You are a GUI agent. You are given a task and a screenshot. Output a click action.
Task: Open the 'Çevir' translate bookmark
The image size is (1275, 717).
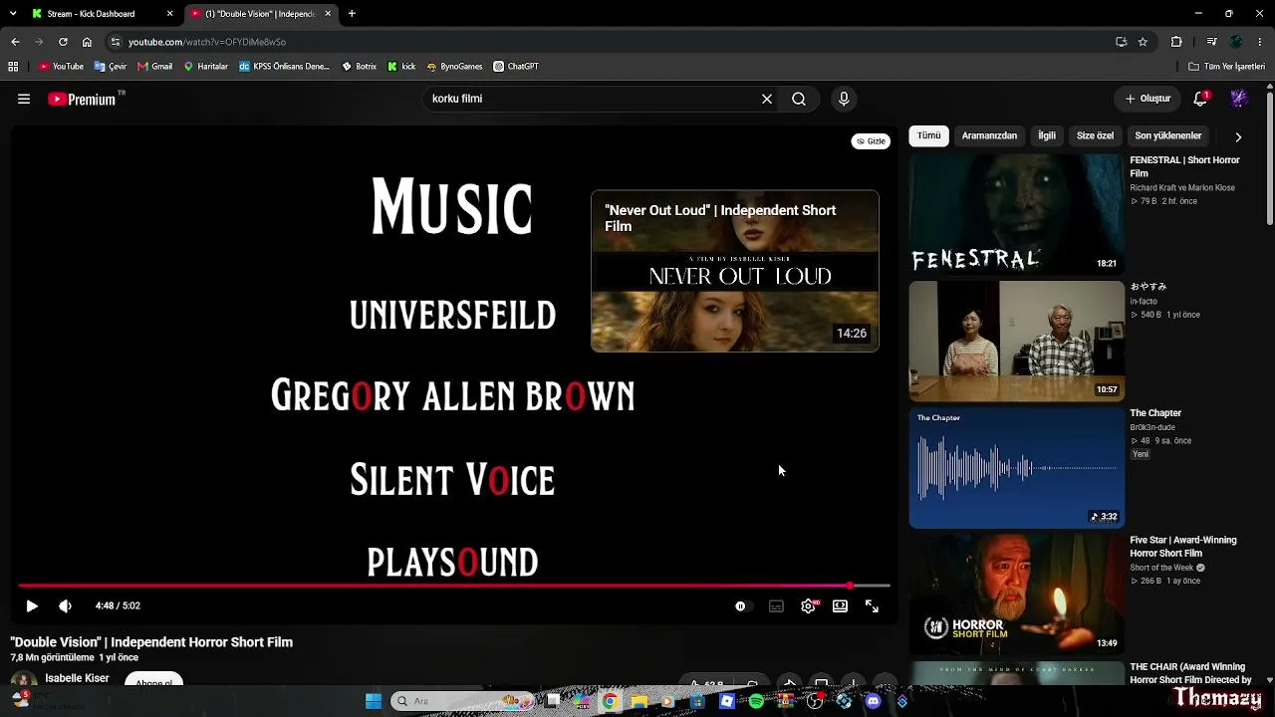click(111, 67)
